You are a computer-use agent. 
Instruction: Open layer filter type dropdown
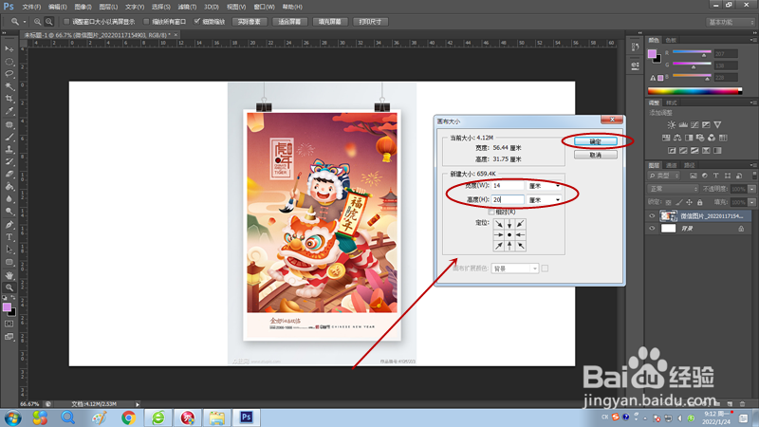(x=665, y=176)
